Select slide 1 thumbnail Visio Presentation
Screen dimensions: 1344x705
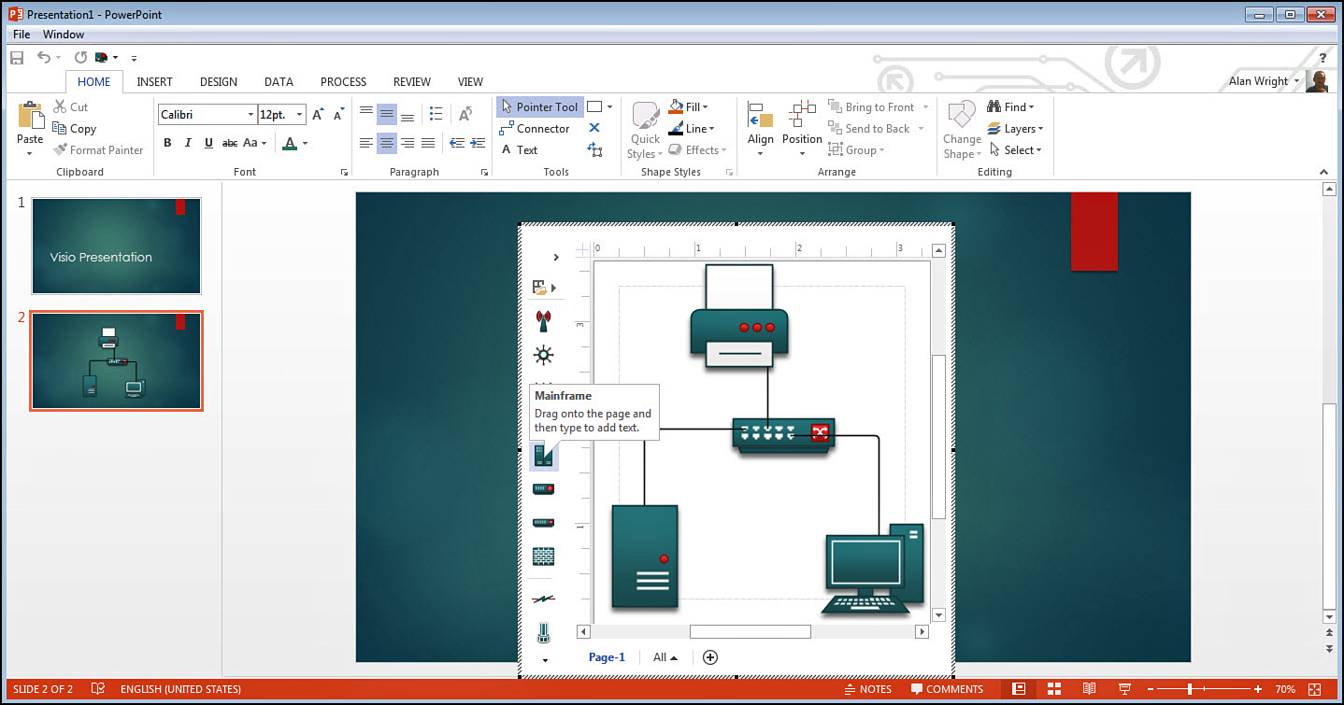(x=116, y=247)
